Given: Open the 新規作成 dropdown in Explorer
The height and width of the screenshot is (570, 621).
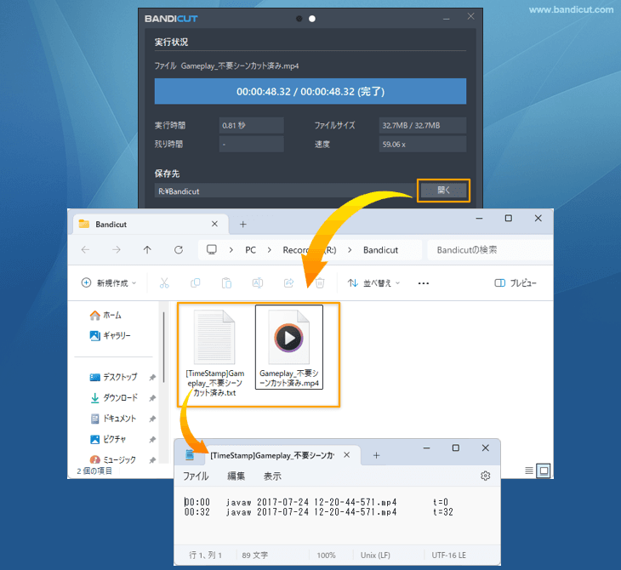Looking at the screenshot, I should pos(109,282).
